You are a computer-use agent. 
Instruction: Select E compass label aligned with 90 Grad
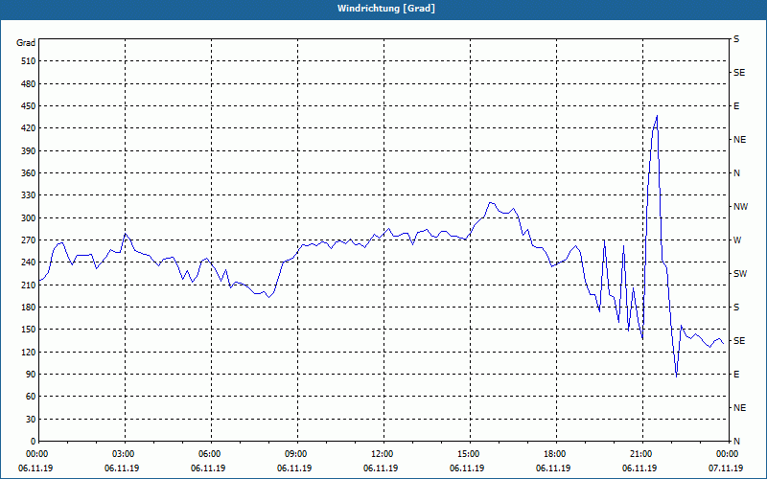click(736, 374)
